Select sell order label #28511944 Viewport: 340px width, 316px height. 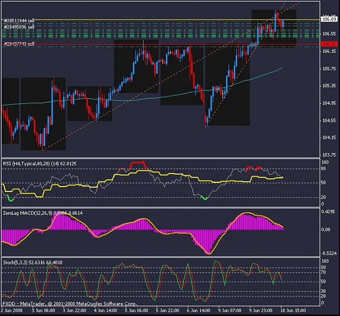point(19,21)
